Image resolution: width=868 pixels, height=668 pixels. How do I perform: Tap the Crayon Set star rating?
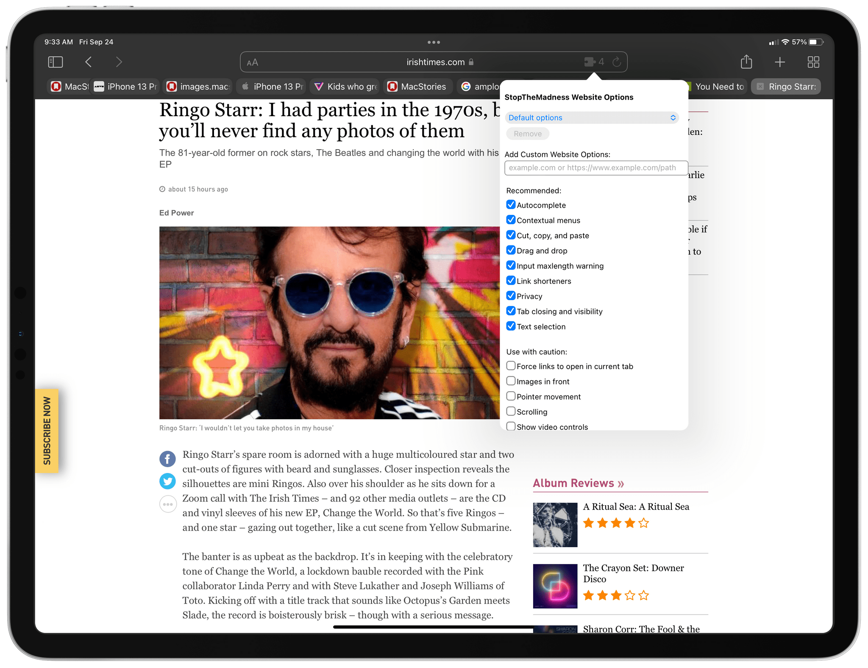coord(616,596)
